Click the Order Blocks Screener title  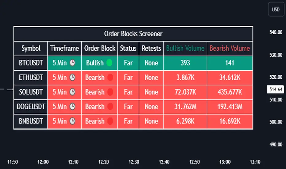133,33
